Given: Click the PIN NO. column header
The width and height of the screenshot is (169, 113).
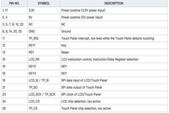Looking at the screenshot, I should (14, 3).
